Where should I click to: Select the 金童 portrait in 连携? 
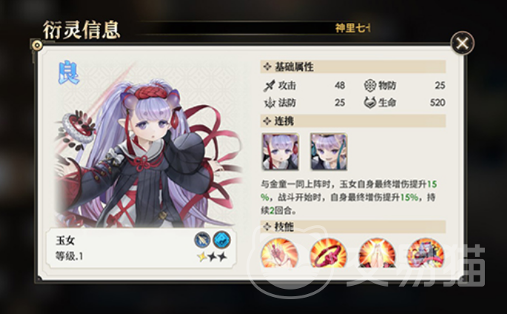point(329,152)
